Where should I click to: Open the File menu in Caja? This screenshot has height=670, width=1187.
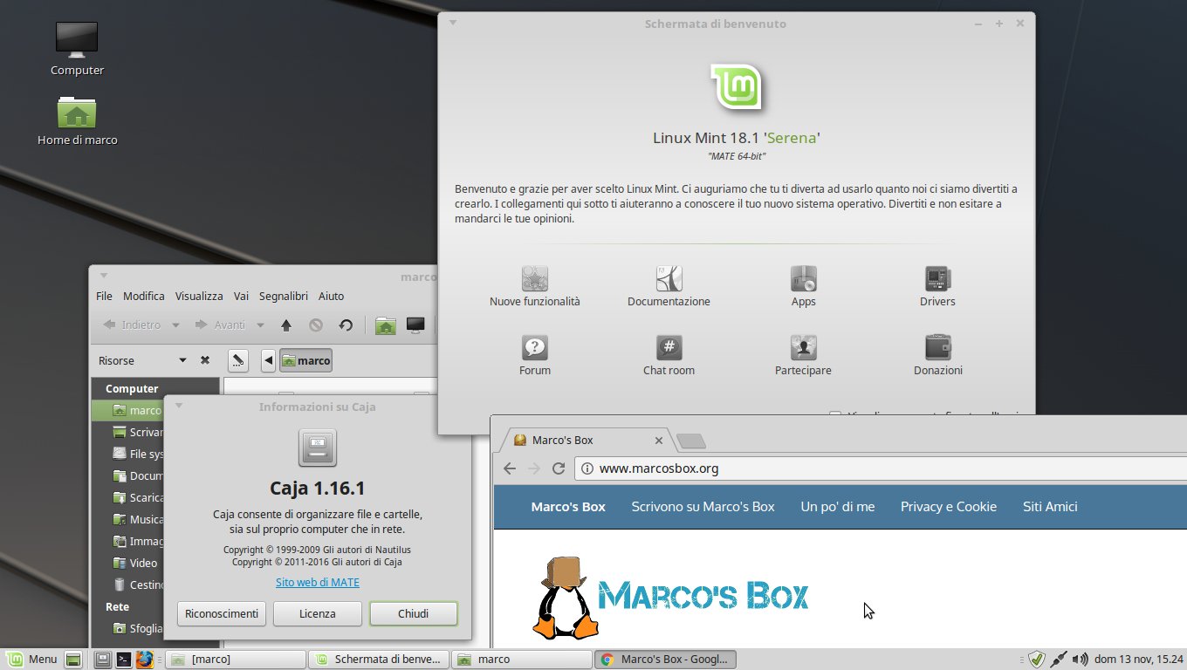[104, 297]
